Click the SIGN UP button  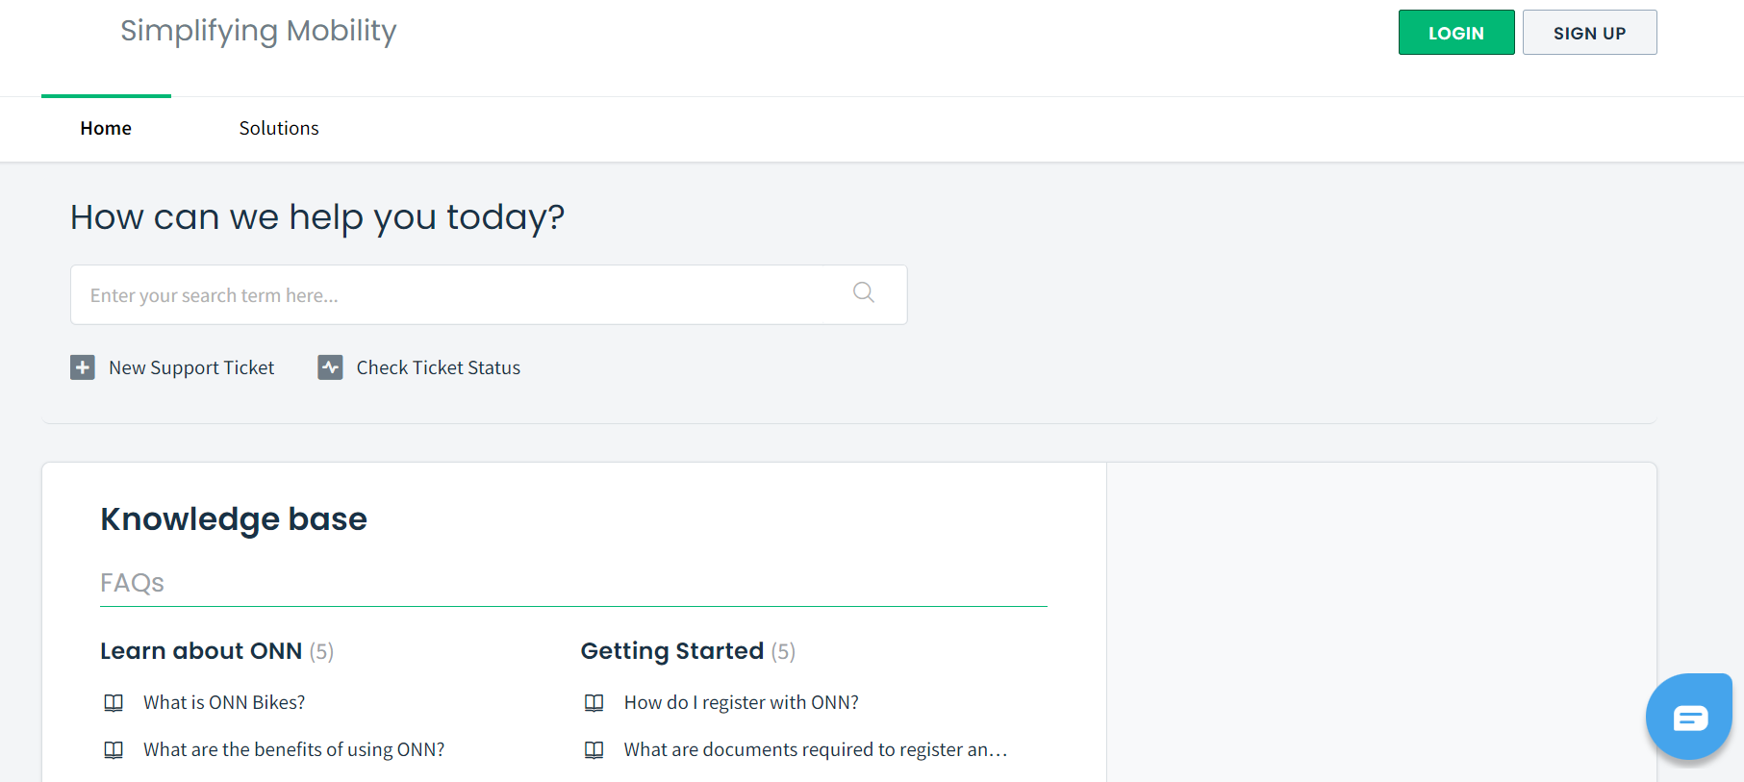click(x=1588, y=32)
